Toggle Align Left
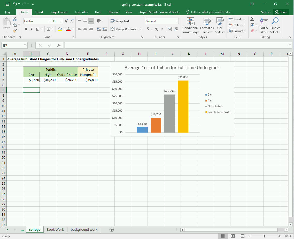This screenshot has width=294, height=239. (x=80, y=29)
